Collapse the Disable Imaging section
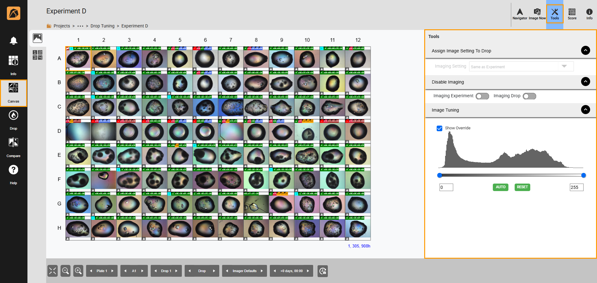 coord(585,82)
